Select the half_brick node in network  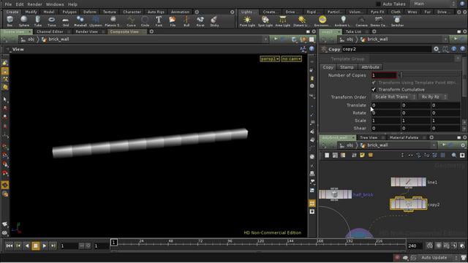pos(335,194)
